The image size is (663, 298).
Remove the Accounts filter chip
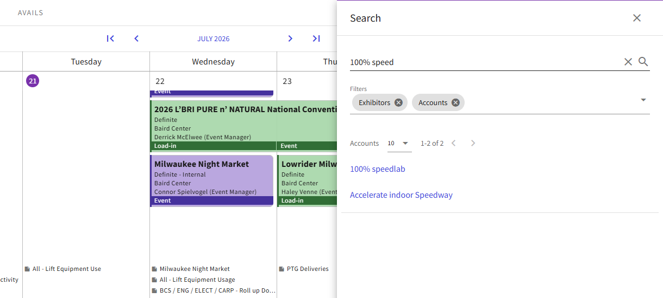click(x=455, y=102)
